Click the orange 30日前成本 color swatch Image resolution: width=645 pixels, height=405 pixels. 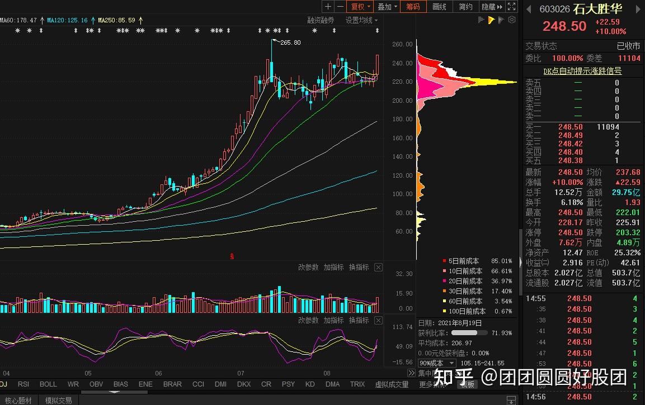point(444,291)
